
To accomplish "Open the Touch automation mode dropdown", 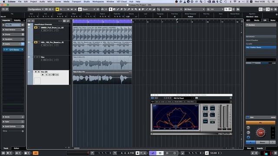I will pos(89,9).
